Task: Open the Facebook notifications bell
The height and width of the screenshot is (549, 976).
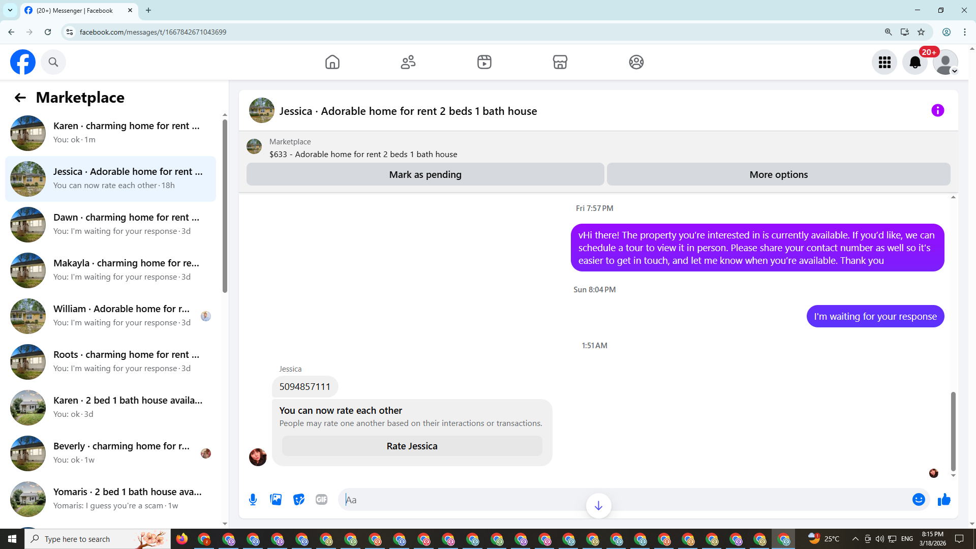Action: point(914,62)
